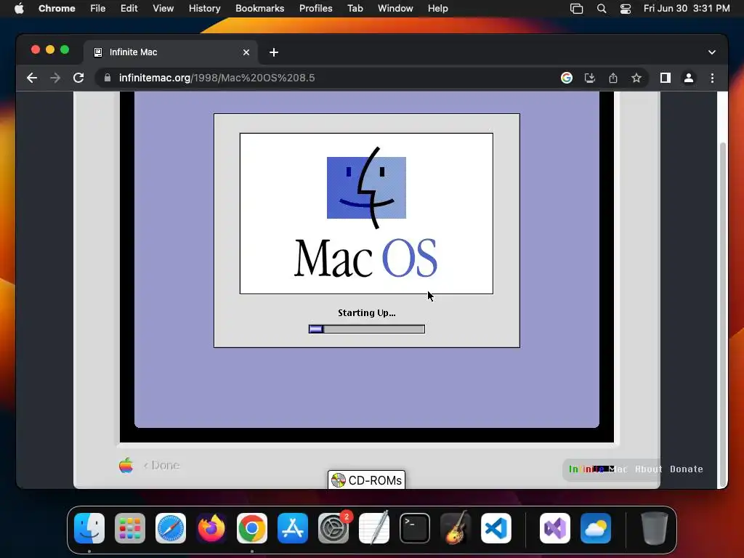744x558 pixels.
Task: Click the Mac OS Finder face logo
Action: [366, 188]
